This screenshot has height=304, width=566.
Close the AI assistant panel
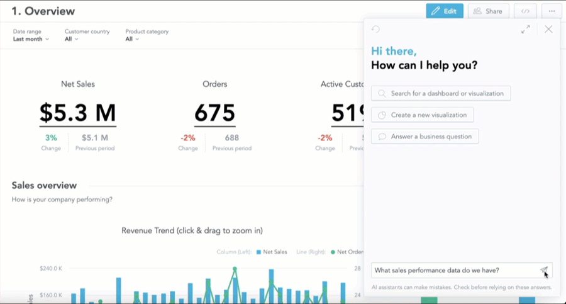pos(548,30)
